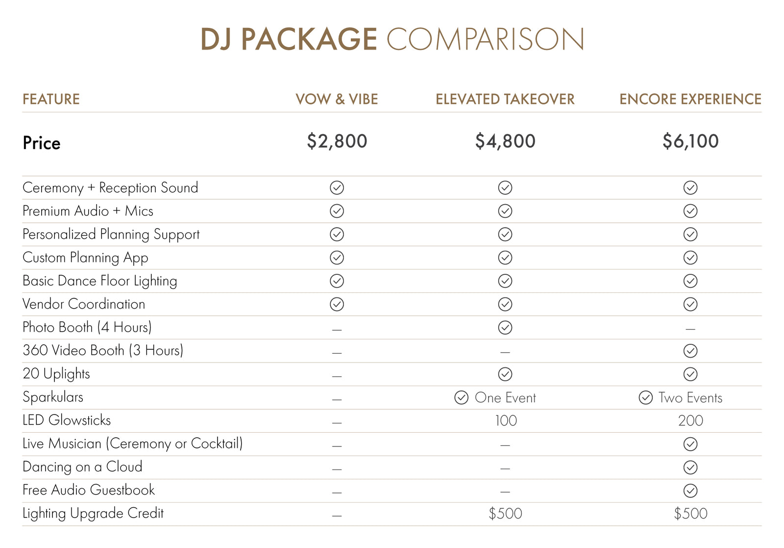
Task: Click the Lighting Upgrade Credit feature label
Action: point(93,513)
